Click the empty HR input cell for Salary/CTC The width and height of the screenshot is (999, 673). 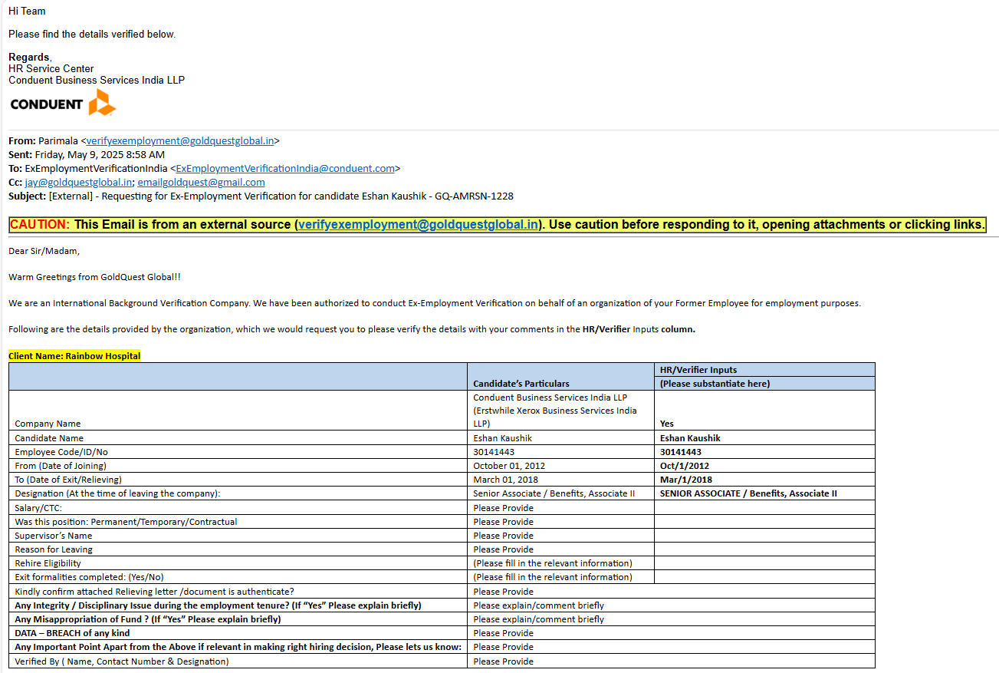[x=764, y=508]
